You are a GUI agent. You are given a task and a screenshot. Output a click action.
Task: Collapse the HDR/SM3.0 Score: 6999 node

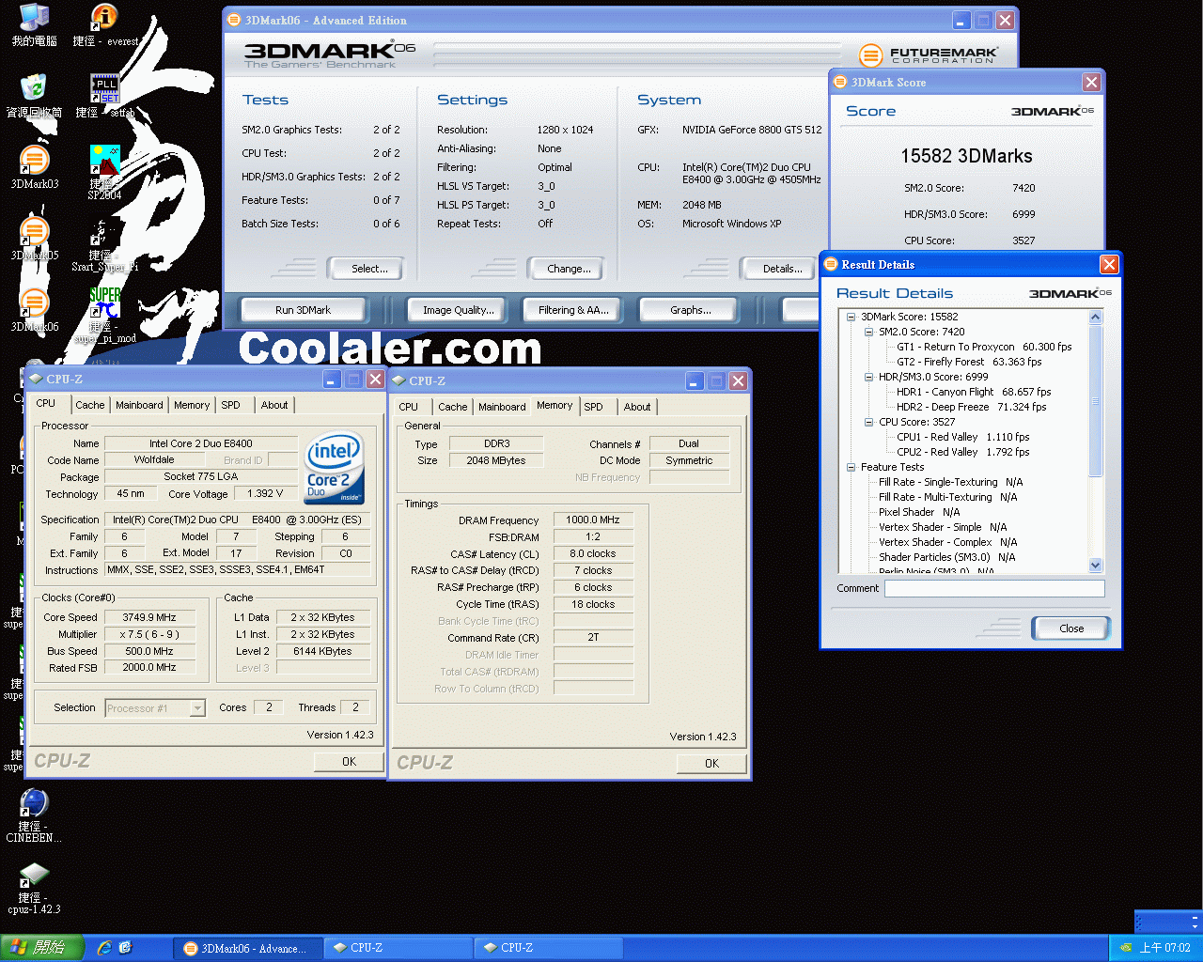(x=869, y=377)
